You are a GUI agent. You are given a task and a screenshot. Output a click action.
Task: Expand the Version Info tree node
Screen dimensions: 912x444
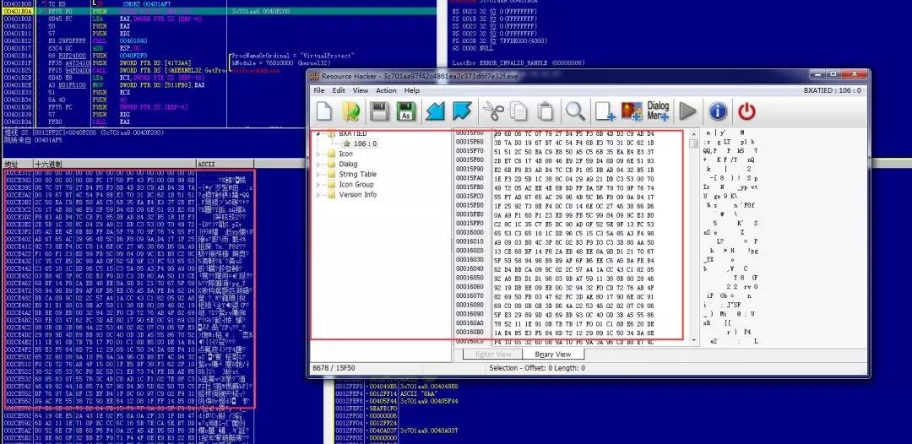[x=318, y=195]
